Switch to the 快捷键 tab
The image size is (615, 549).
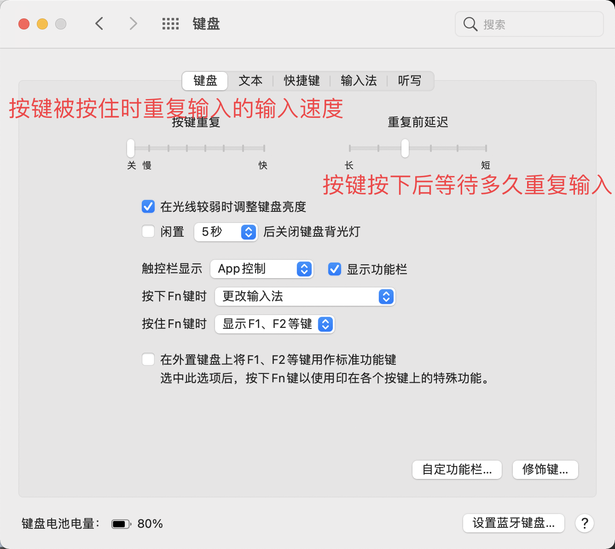click(x=302, y=81)
